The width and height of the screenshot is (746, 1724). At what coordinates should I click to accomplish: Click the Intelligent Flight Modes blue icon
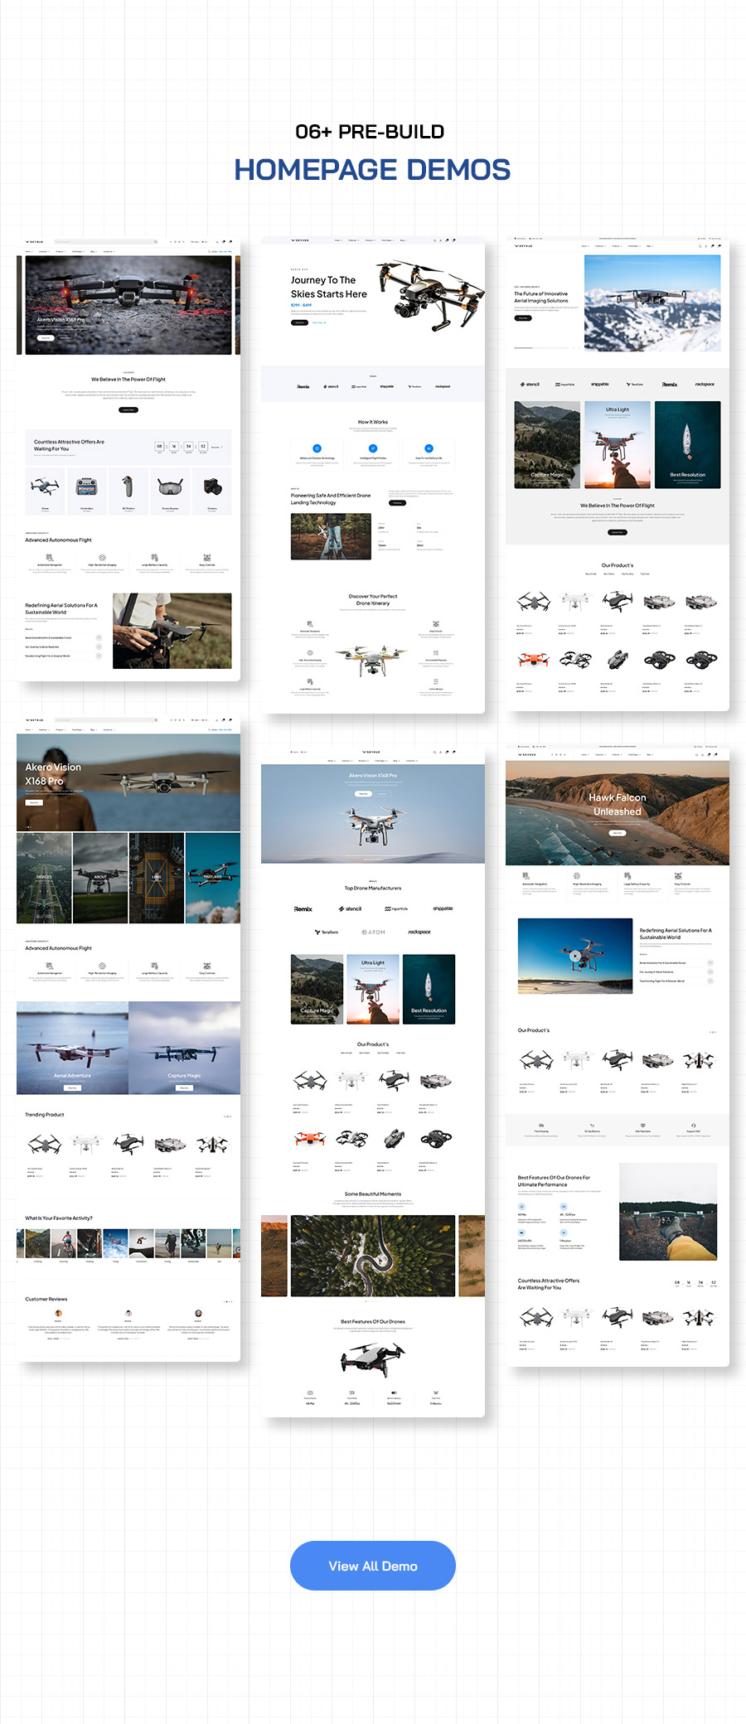[373, 448]
